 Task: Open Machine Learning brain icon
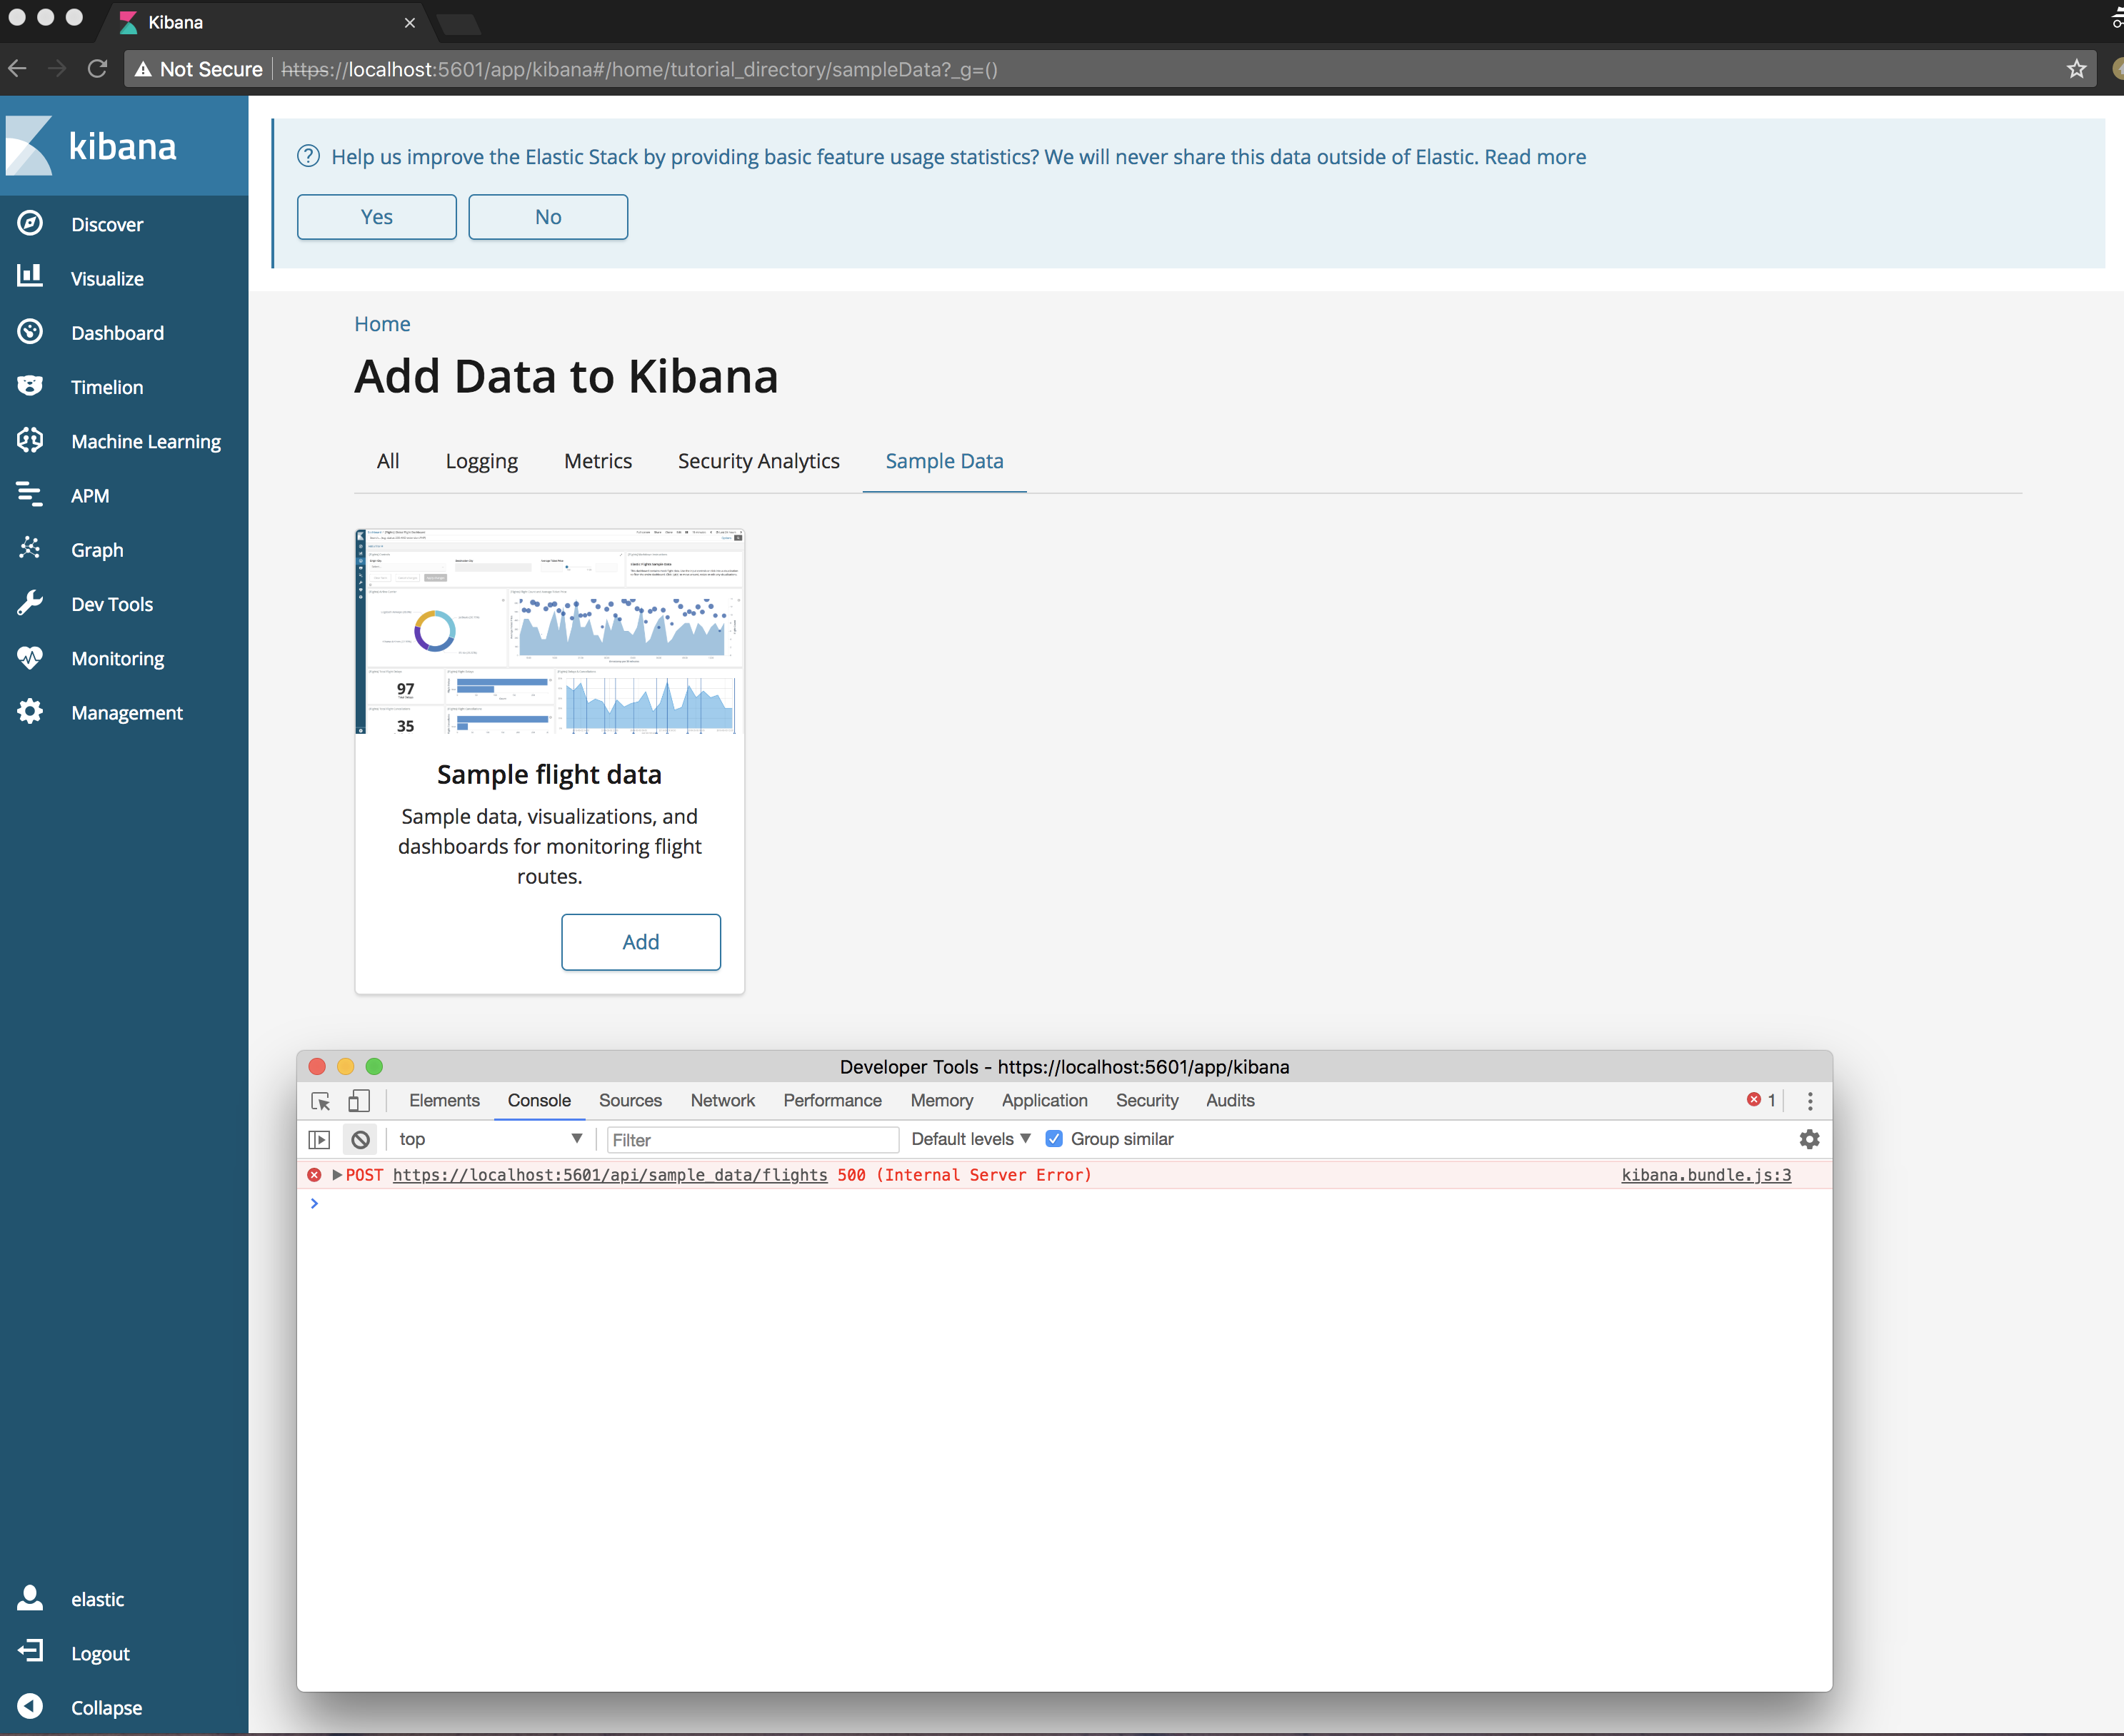30,440
